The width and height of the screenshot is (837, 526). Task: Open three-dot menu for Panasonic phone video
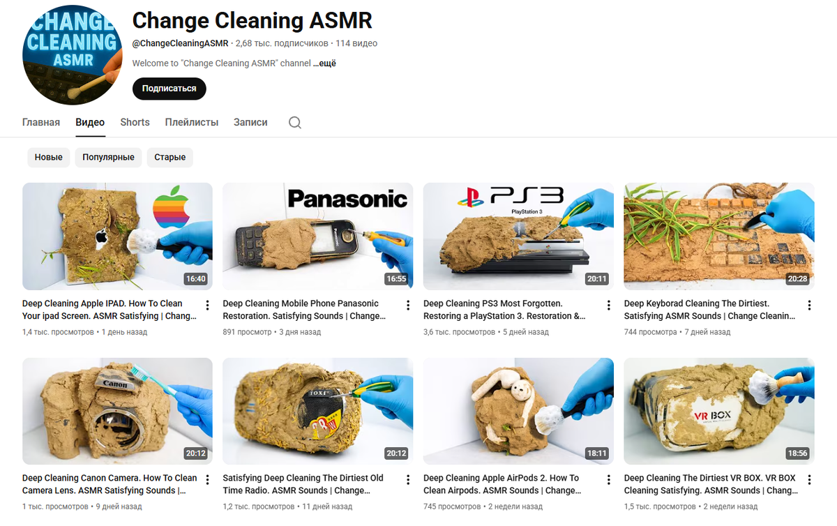(x=408, y=306)
